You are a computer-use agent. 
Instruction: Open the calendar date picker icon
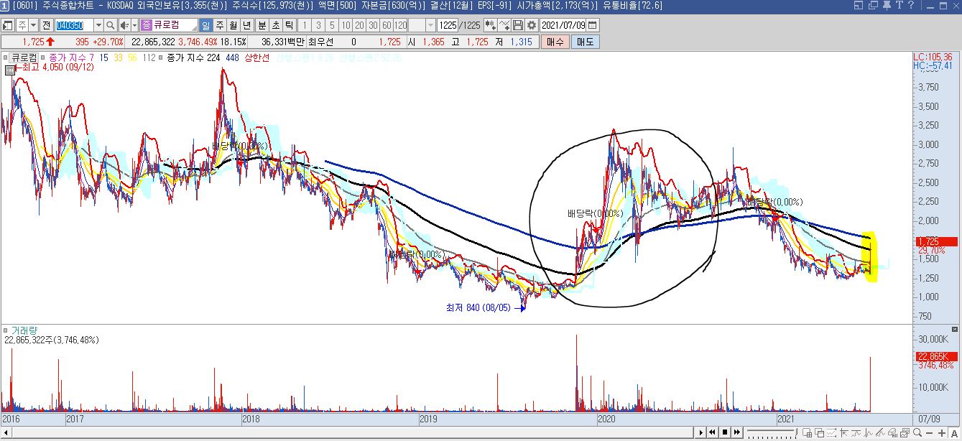click(593, 25)
